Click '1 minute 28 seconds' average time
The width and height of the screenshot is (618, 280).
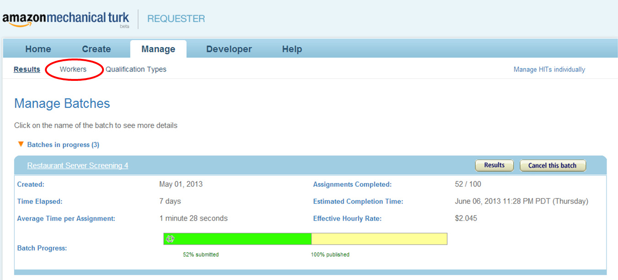tap(194, 218)
